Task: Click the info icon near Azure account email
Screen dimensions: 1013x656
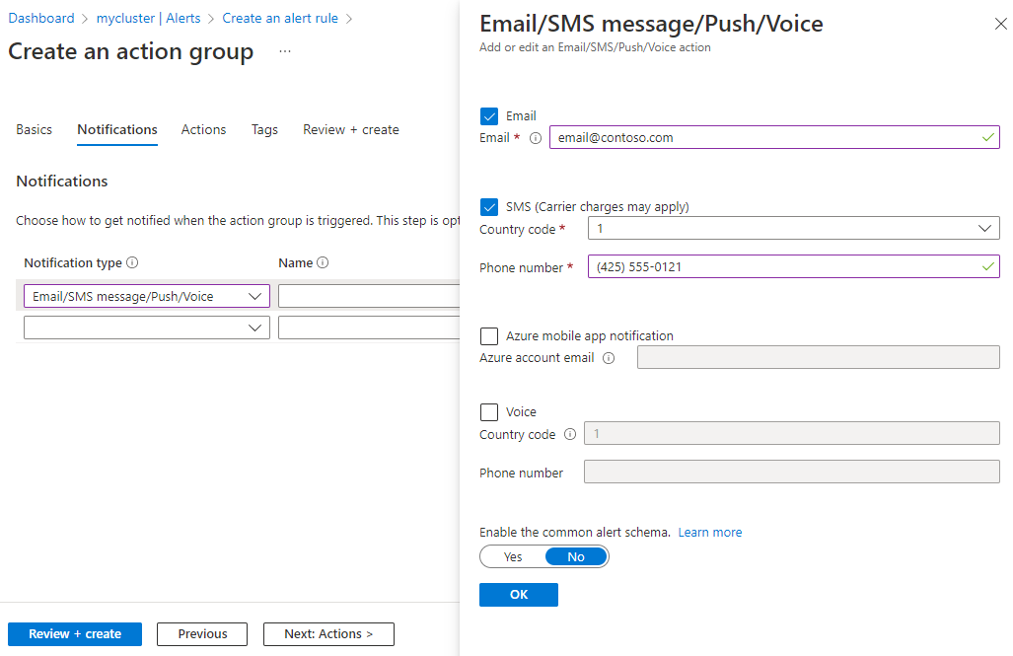Action: pyautogui.click(x=611, y=358)
